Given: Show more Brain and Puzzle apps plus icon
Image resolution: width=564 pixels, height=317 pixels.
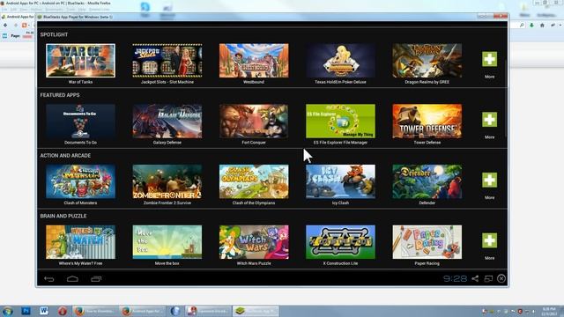Looking at the screenshot, I should [x=490, y=240].
